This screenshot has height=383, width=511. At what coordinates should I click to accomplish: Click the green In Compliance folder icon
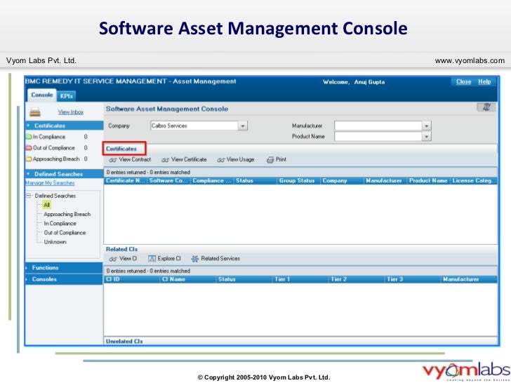[29, 137]
